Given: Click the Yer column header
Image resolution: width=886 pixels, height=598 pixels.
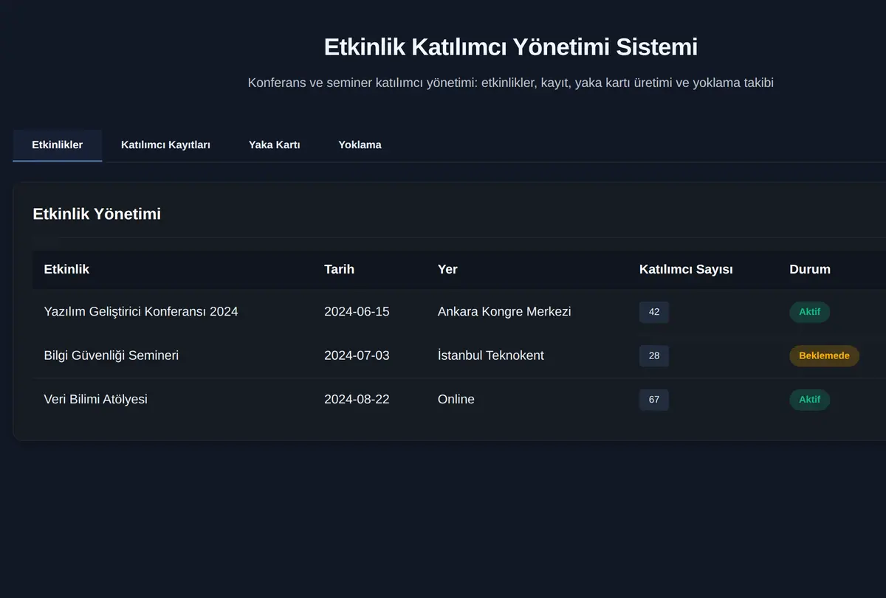Looking at the screenshot, I should coord(447,269).
